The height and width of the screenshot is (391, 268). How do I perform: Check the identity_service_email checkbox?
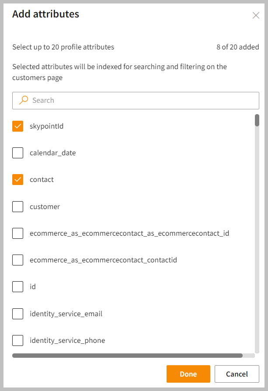click(x=18, y=314)
